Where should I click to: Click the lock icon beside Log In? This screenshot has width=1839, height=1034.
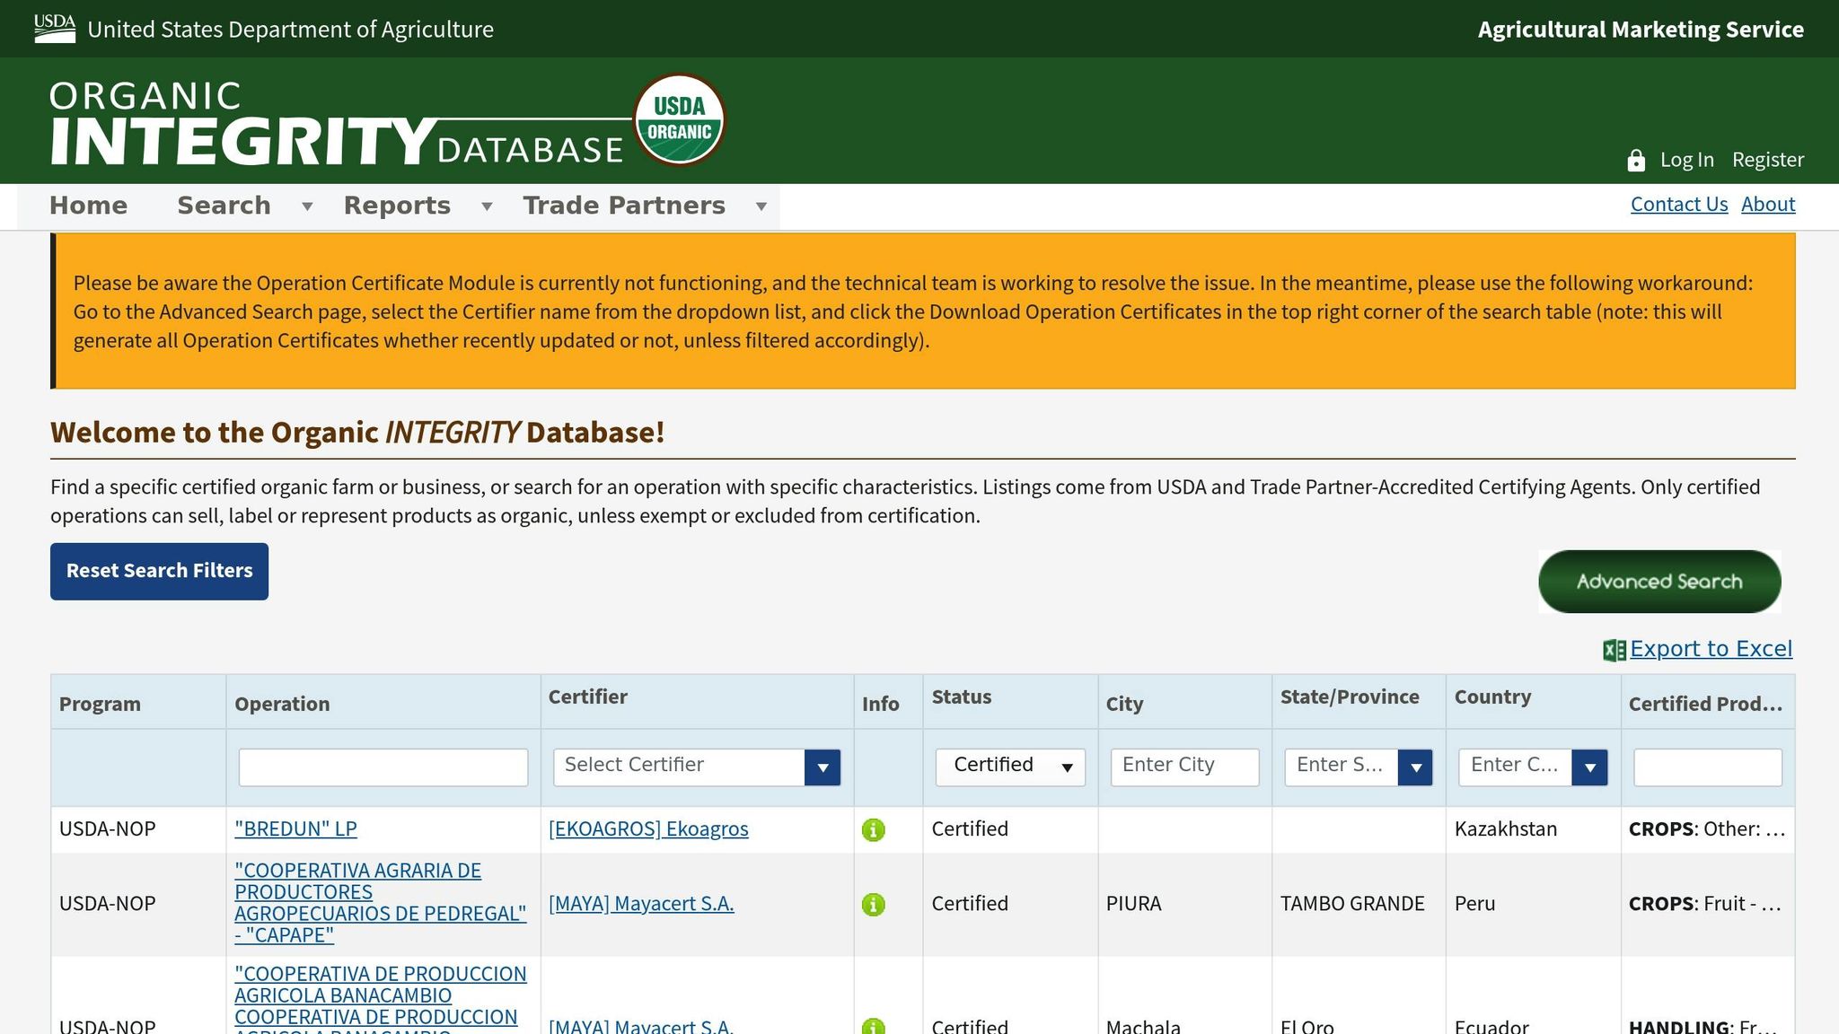point(1635,159)
